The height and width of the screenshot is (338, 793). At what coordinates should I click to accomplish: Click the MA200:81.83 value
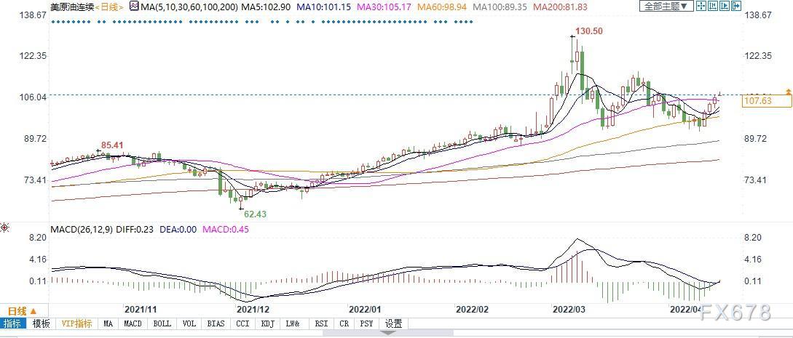click(x=562, y=7)
